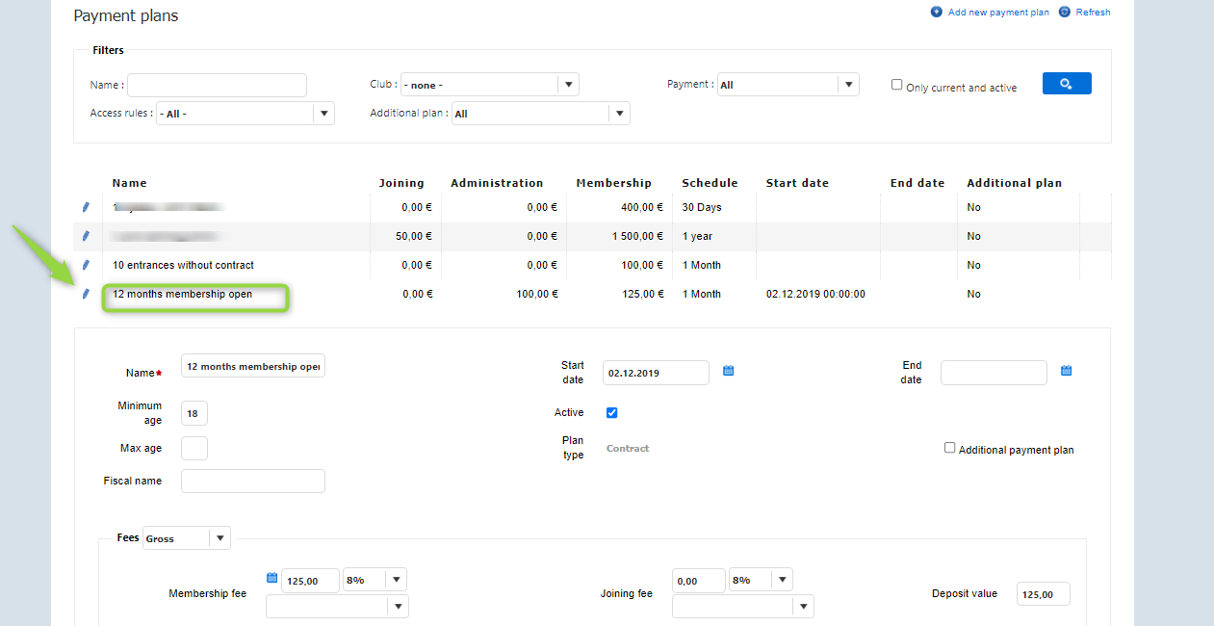1214x626 pixels.
Task: Click calendar icon beside Membership fee
Action: pyautogui.click(x=272, y=578)
